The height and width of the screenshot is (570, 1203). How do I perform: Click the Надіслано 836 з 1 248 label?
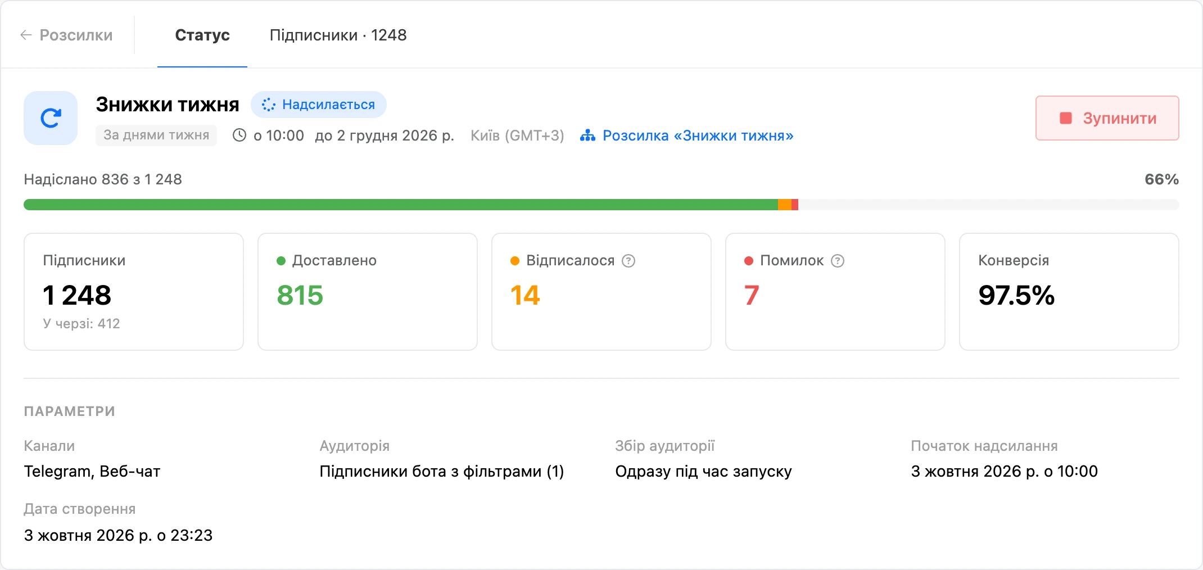click(103, 179)
